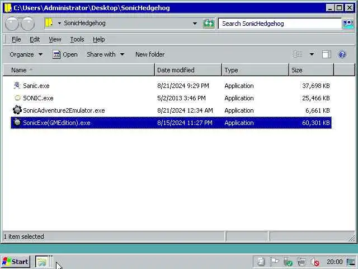
Task: Select the SONIC.exe file name
Action: tap(38, 98)
